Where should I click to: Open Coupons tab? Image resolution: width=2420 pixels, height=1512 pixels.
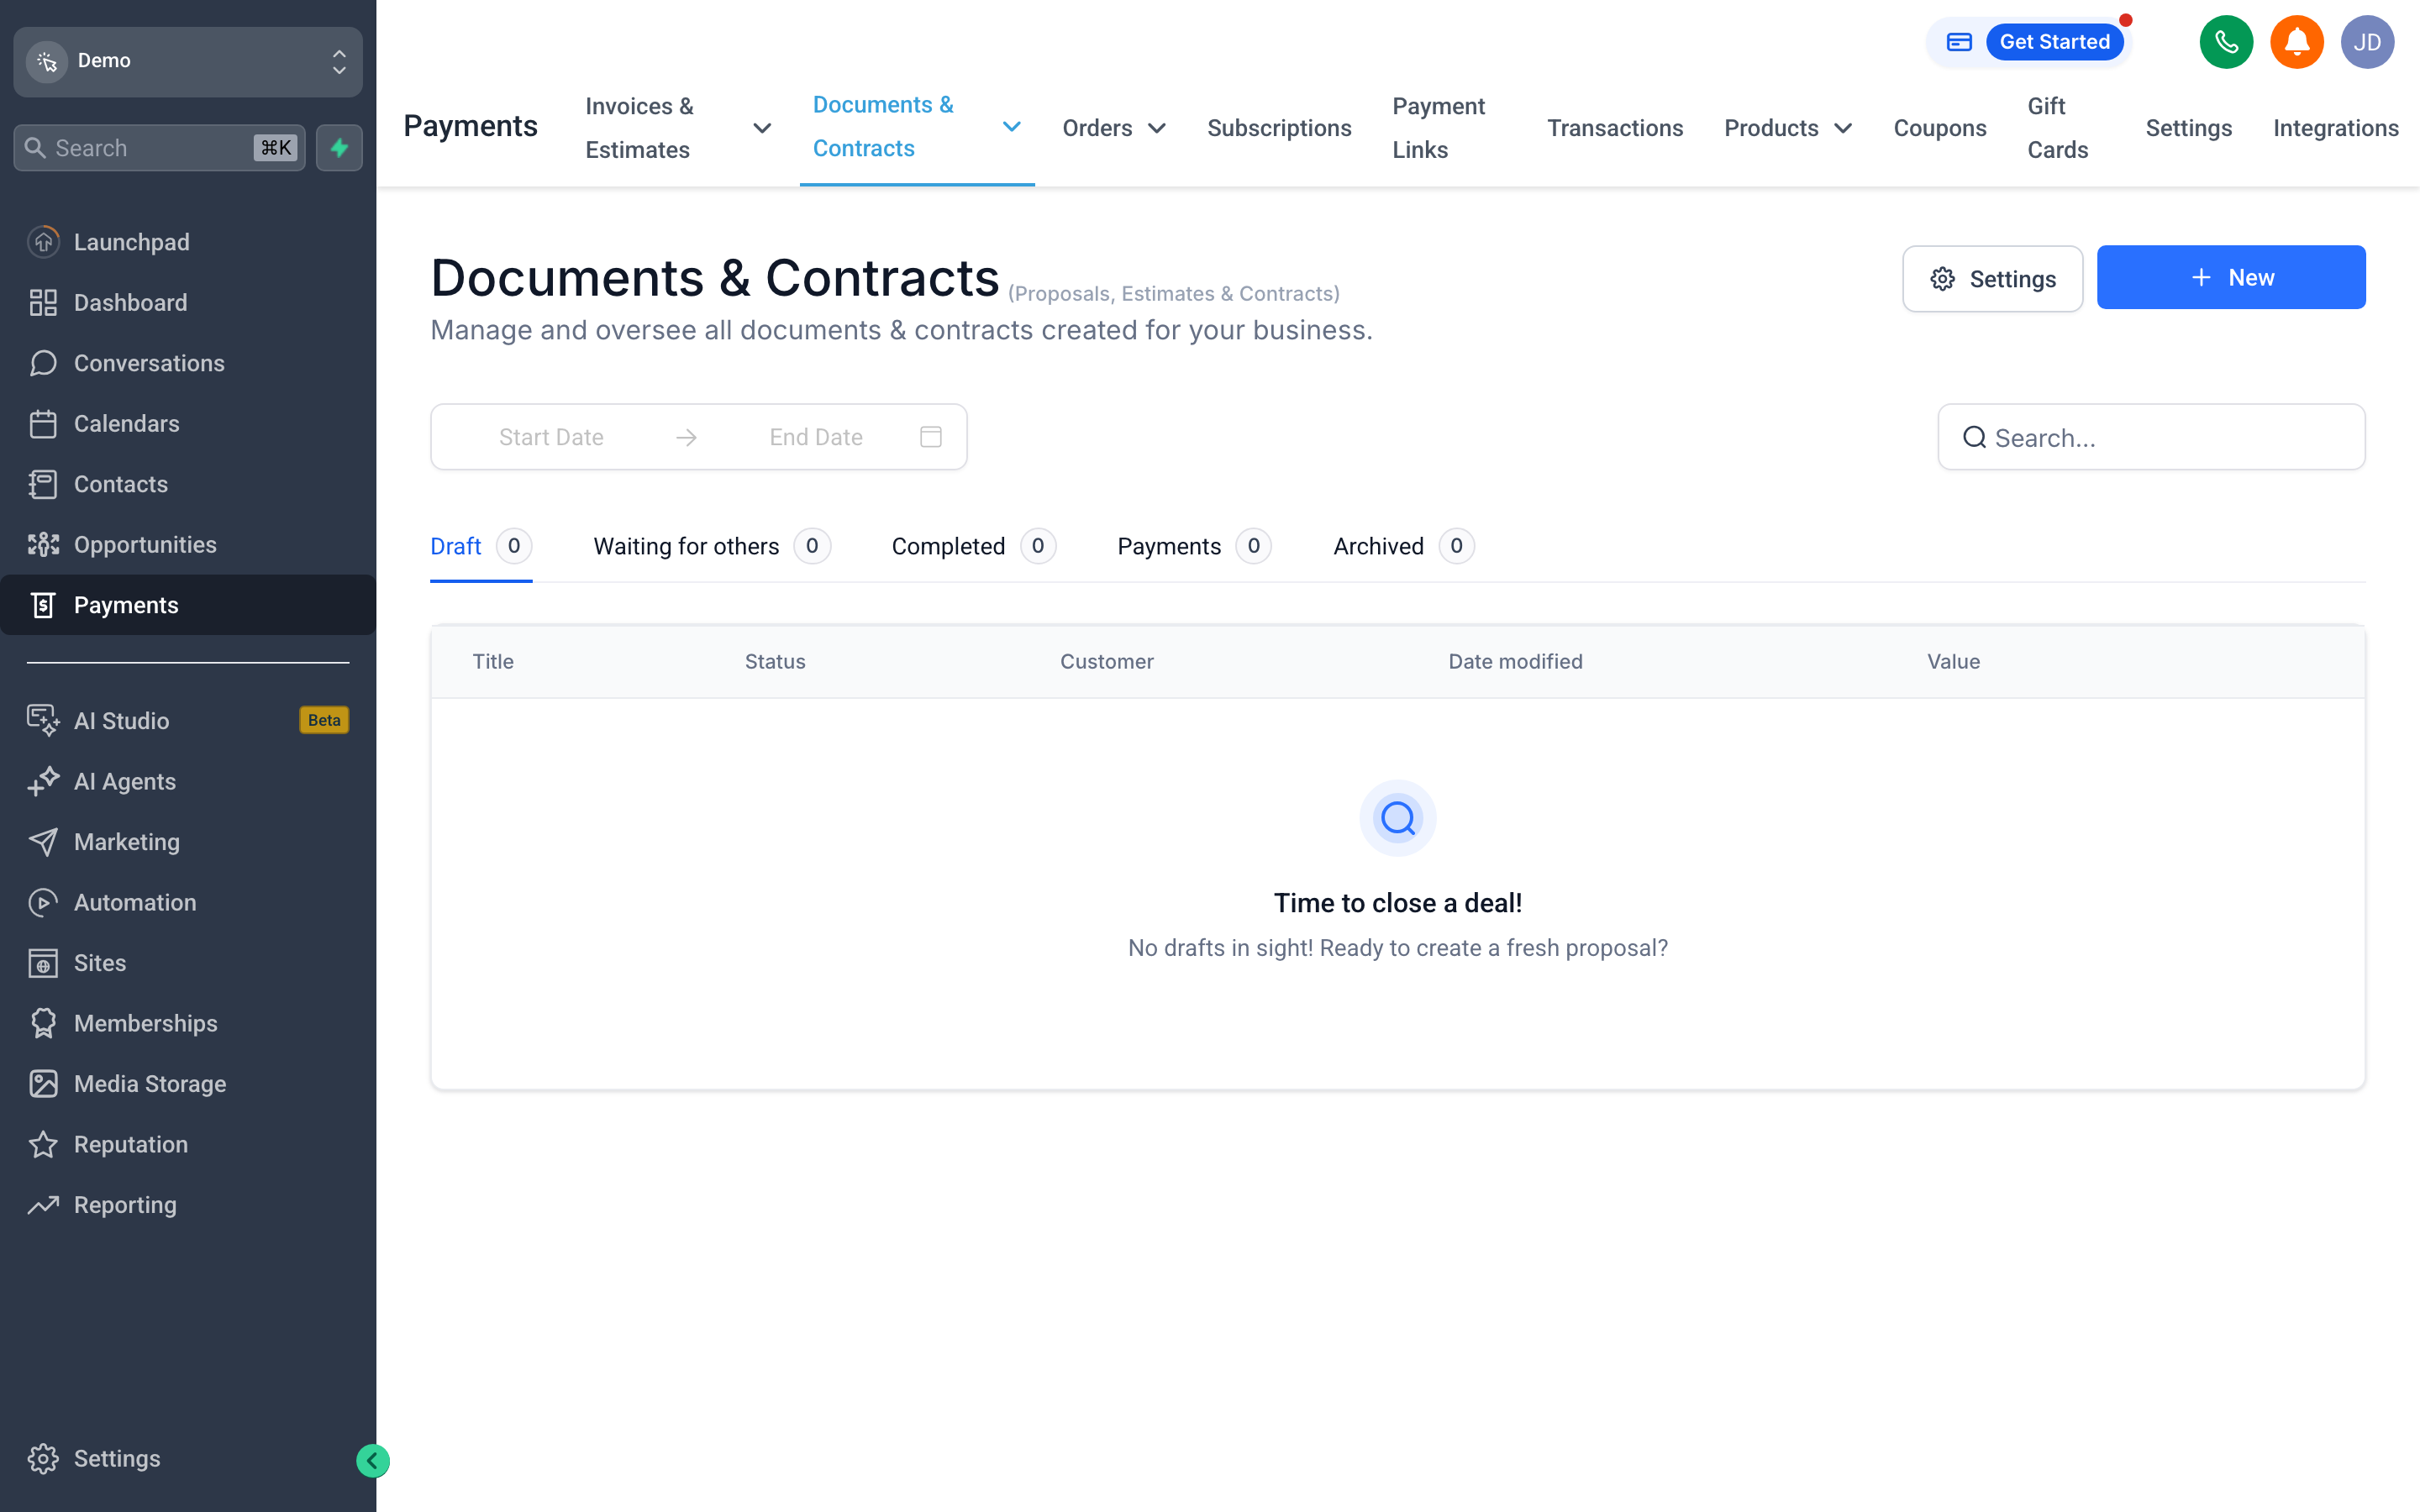[x=1939, y=128]
